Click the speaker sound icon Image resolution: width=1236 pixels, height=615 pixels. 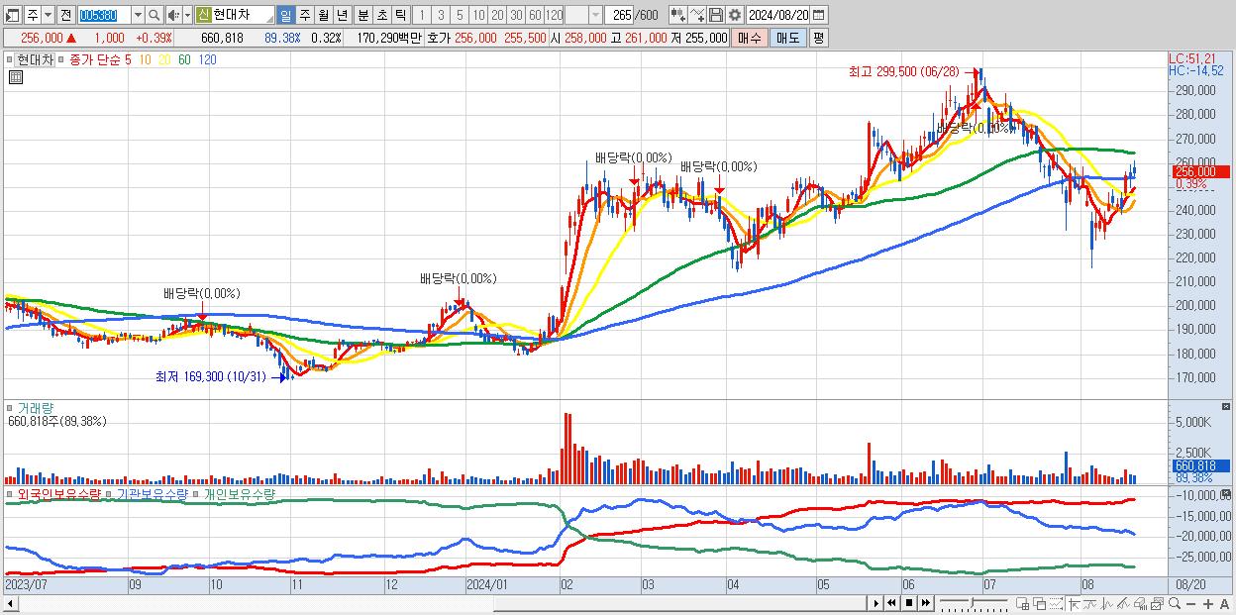pyautogui.click(x=173, y=15)
